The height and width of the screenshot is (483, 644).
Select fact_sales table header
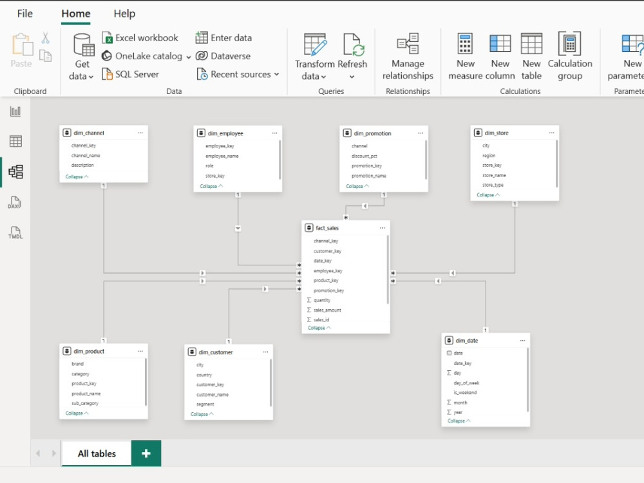[x=345, y=228]
